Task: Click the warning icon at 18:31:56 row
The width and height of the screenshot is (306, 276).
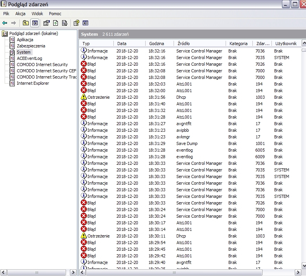Action: 84,97
